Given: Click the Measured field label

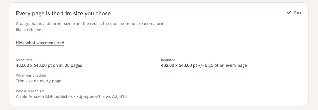Looking at the screenshot, I should (x=24, y=60).
